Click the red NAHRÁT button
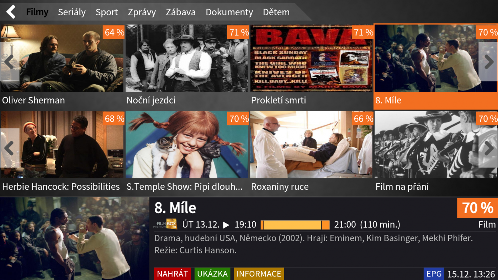 [173, 274]
